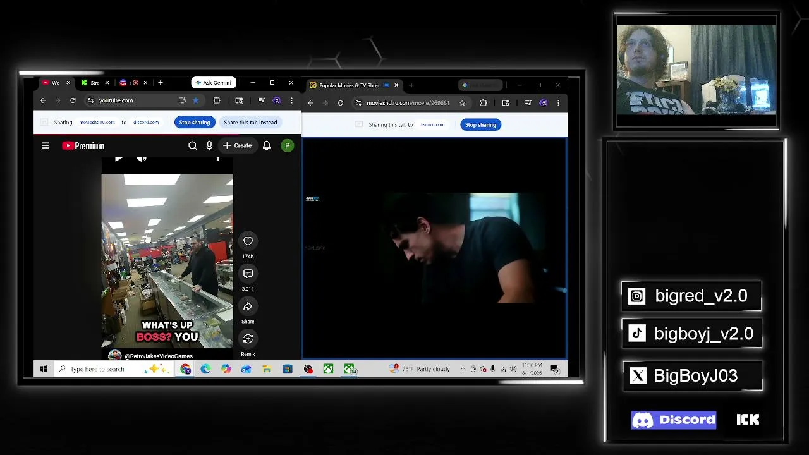This screenshot has height=455, width=809.
Task: Click Ask Gemini in YouTube window
Action: tap(213, 83)
